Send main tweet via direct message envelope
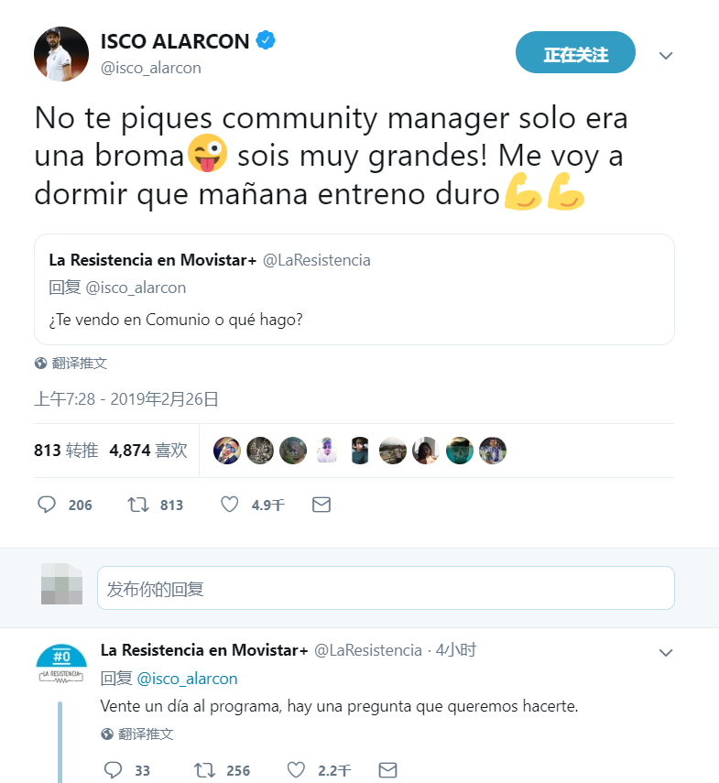Image resolution: width=719 pixels, height=783 pixels. (x=321, y=505)
